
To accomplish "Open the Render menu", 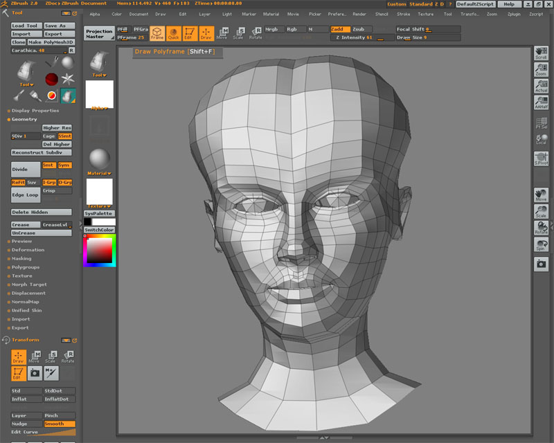I will 359,14.
